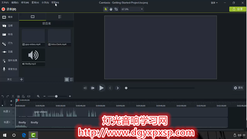This screenshot has height=139, width=247.
Task: Click the scissors cut icon
Action: [x=13, y=96]
